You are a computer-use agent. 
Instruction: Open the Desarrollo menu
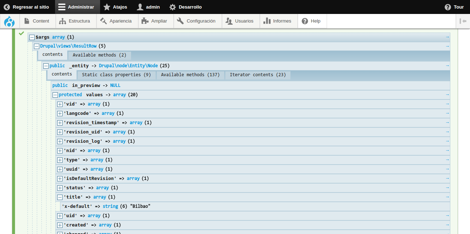pyautogui.click(x=185, y=7)
